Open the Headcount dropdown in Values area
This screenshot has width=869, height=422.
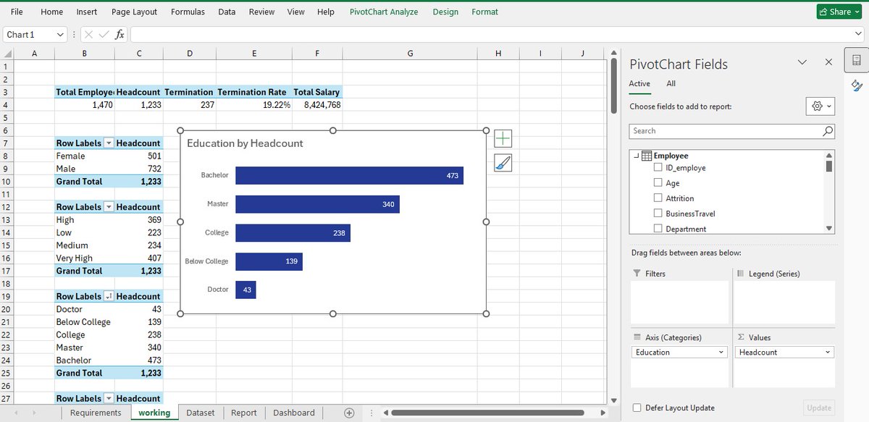(828, 351)
